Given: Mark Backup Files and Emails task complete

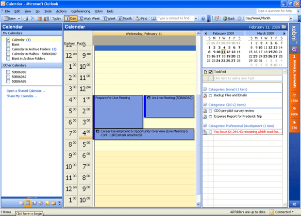Looking at the screenshot, I should pos(210,95).
